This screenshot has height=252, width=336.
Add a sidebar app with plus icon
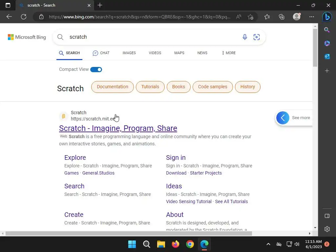(x=327, y=71)
